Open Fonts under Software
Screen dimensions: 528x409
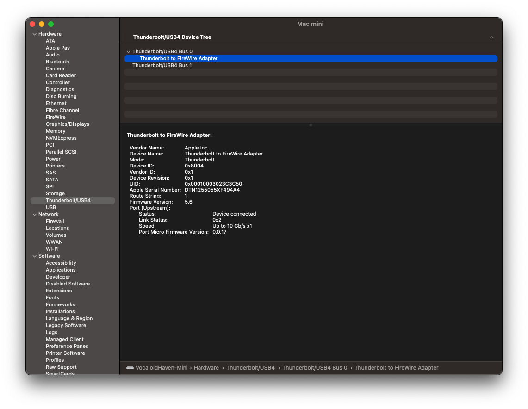point(52,297)
